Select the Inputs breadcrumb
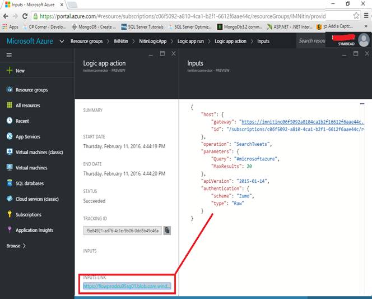This screenshot has width=372, height=299. click(x=263, y=42)
